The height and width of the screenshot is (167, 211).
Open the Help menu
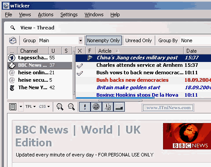[115, 15]
